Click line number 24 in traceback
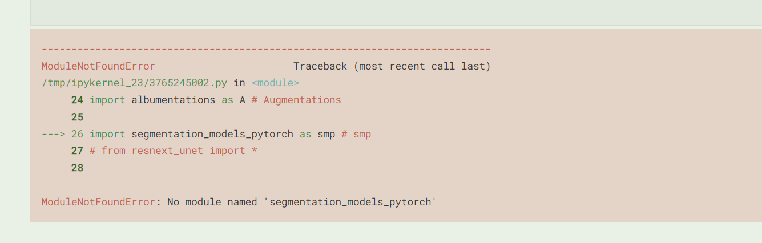This screenshot has width=762, height=243. click(77, 100)
